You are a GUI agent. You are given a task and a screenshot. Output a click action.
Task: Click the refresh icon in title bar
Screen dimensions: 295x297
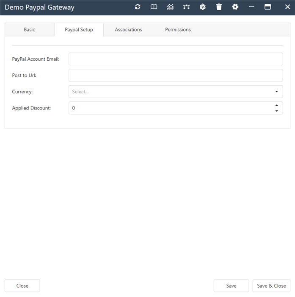138,7
